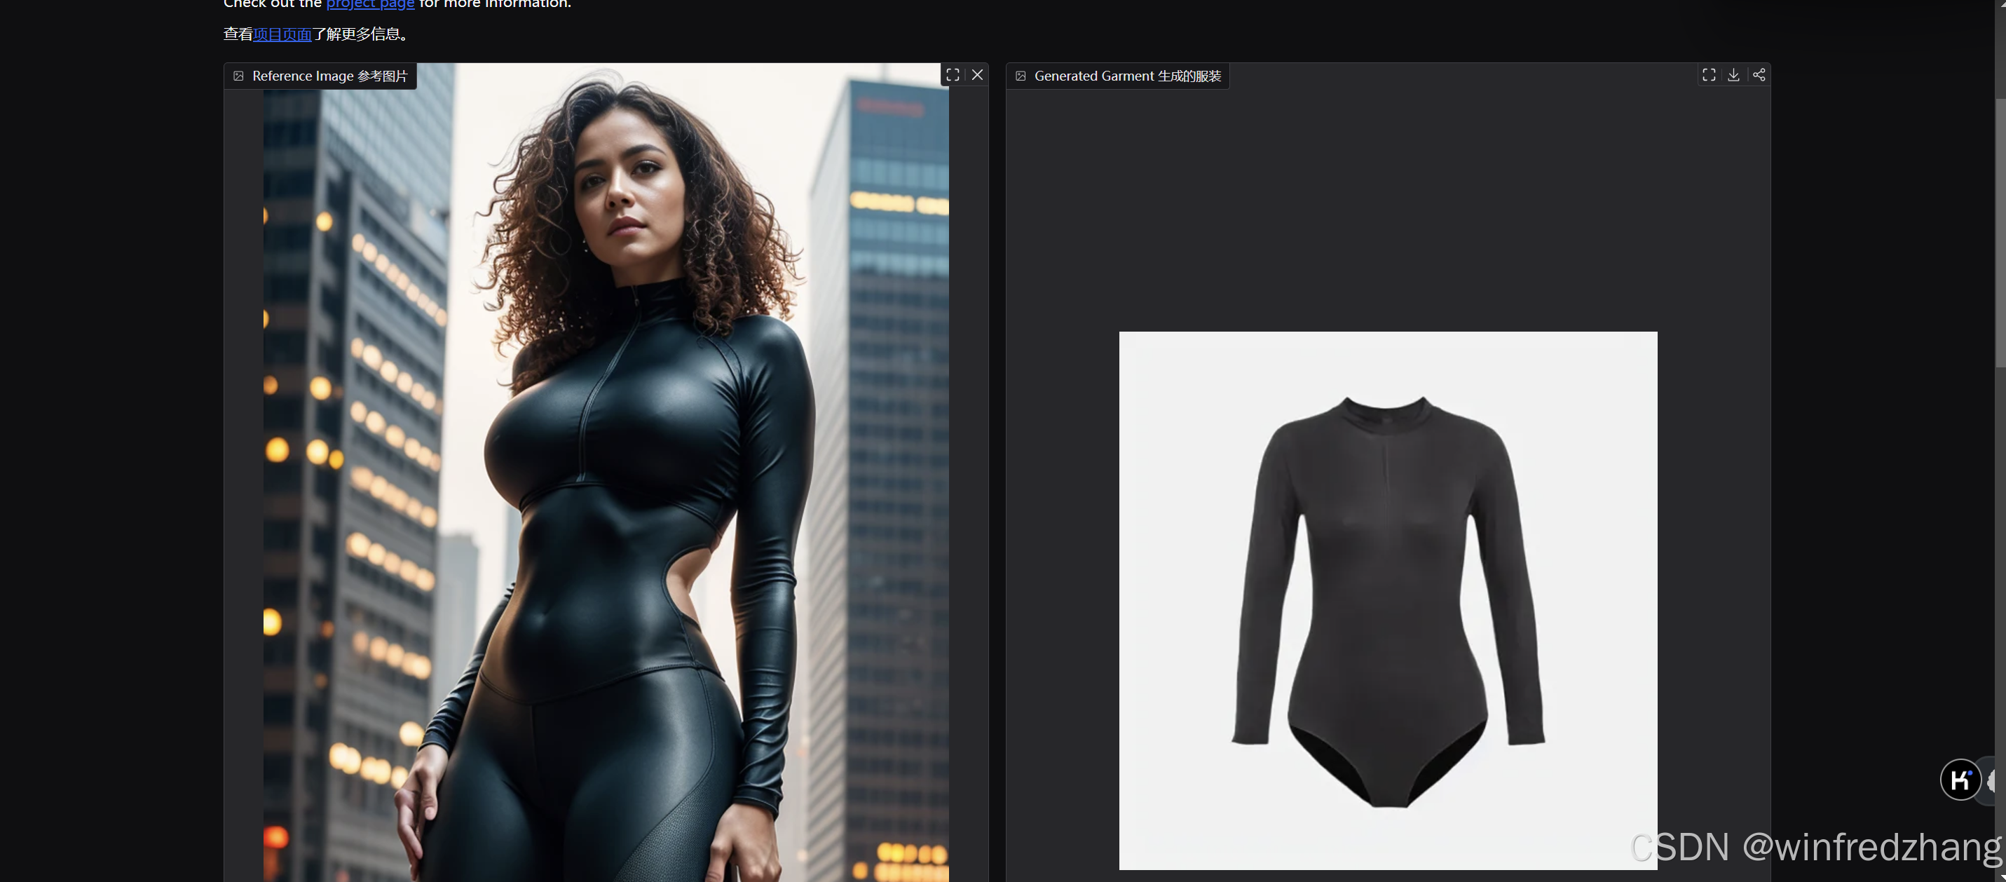Share the generated garment image
Screen dimensions: 2006x882
coord(1759,75)
